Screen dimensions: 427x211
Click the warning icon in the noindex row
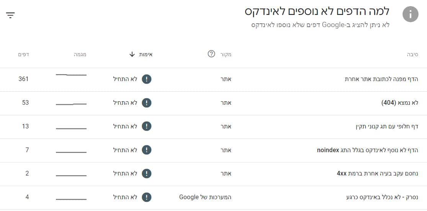pyautogui.click(x=147, y=150)
